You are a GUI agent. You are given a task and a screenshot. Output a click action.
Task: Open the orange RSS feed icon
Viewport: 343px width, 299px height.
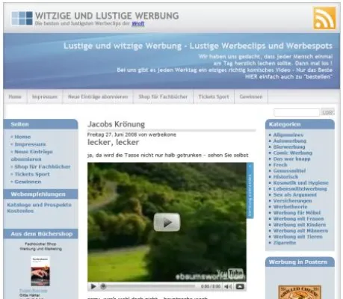pyautogui.click(x=324, y=18)
